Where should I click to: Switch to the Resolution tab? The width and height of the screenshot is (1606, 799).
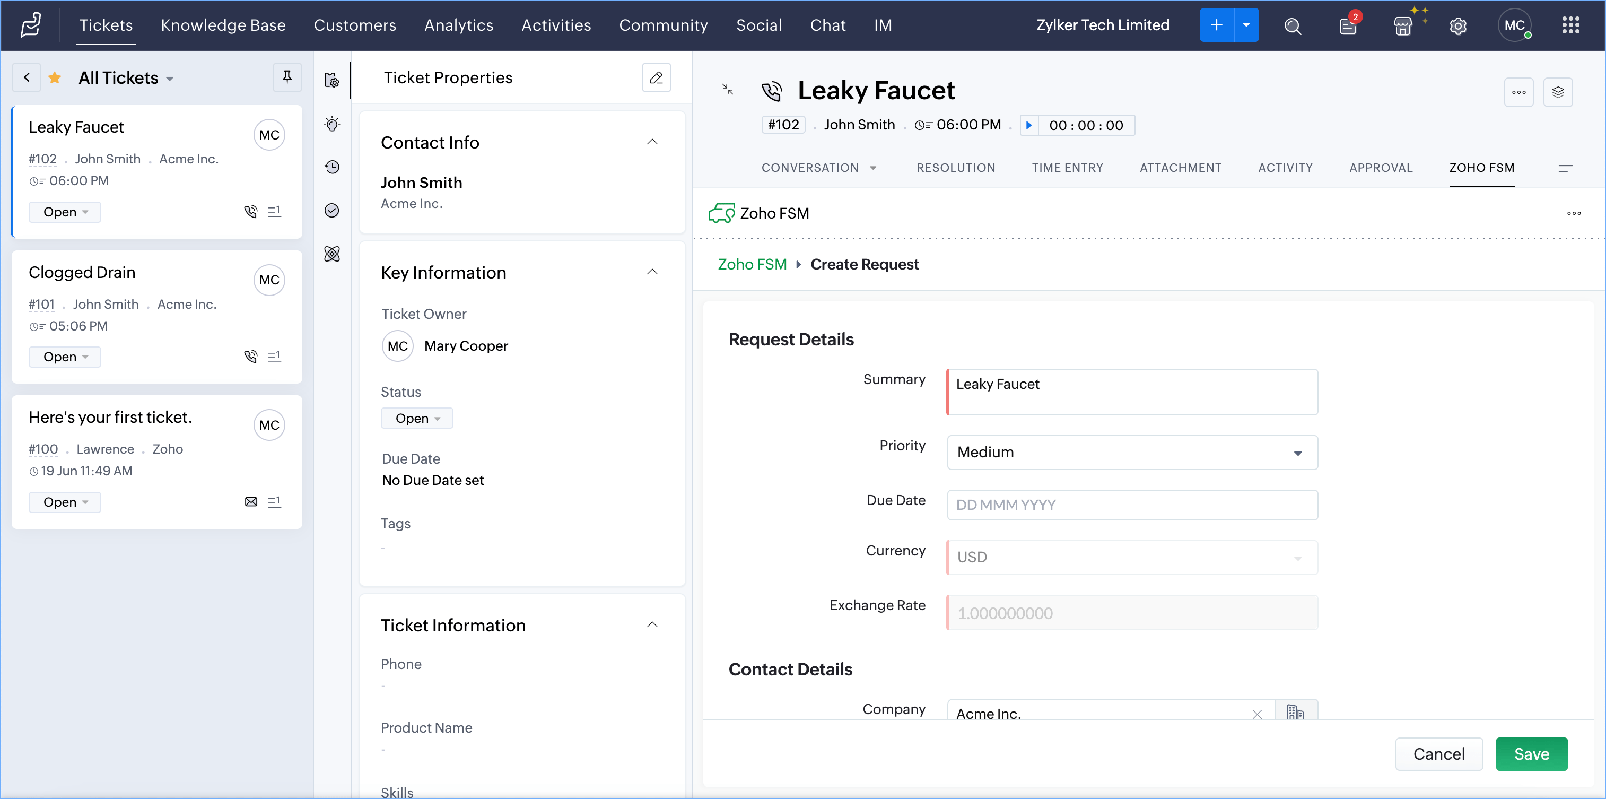coord(955,168)
